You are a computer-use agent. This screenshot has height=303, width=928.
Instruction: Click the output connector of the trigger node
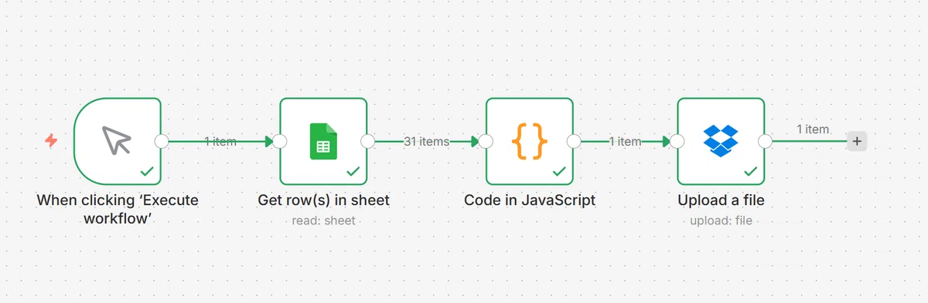(x=162, y=141)
